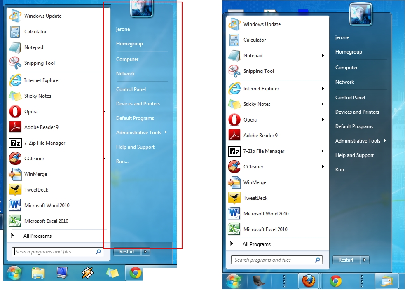Image resolution: width=412 pixels, height=290 pixels.
Task: Select Devices and Printers in right Start menu
Action: click(x=357, y=112)
